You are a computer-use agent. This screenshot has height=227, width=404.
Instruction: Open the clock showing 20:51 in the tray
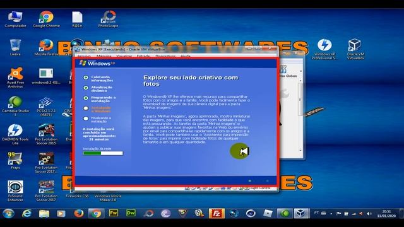coord(386,214)
